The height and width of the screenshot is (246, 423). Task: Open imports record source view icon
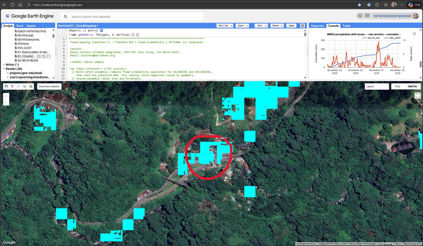point(102,31)
